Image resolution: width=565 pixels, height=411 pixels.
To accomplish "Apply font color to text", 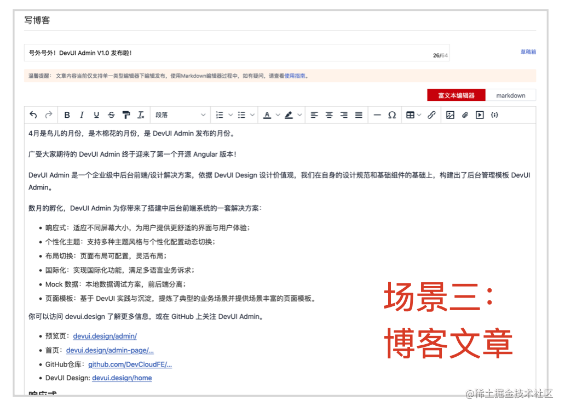I will point(267,115).
